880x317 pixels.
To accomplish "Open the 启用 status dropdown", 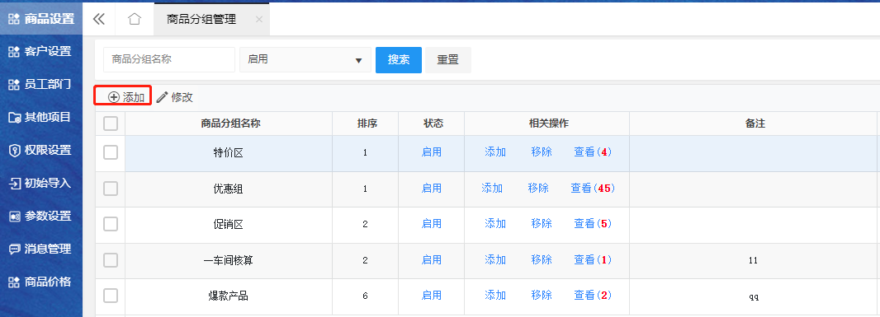I will pyautogui.click(x=305, y=60).
